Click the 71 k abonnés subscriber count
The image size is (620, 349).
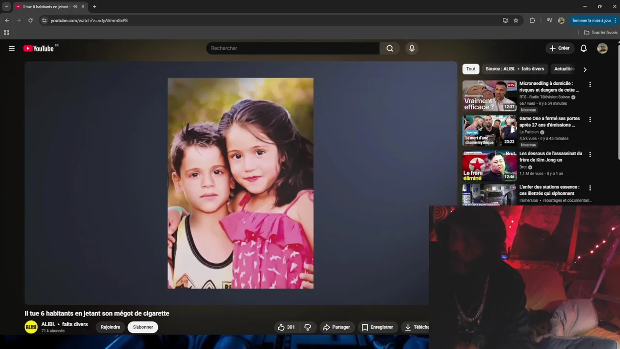[x=53, y=331]
